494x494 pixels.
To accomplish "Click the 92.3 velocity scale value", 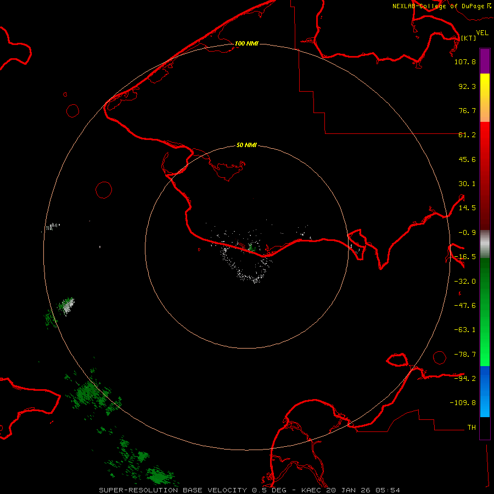I will [x=467, y=86].
